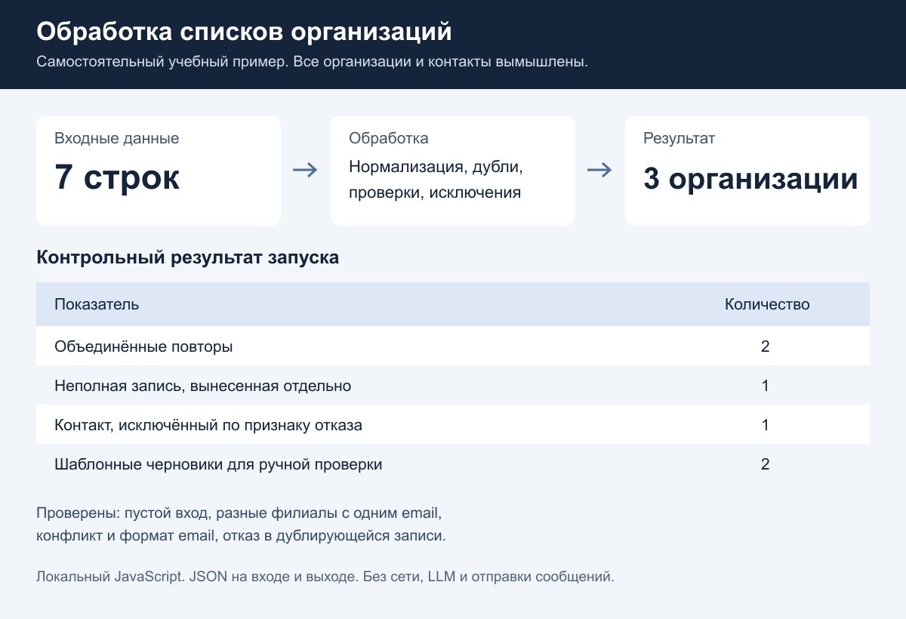Select the row label "Объединённые повторы"
This screenshot has width=906, height=619.
[x=143, y=346]
